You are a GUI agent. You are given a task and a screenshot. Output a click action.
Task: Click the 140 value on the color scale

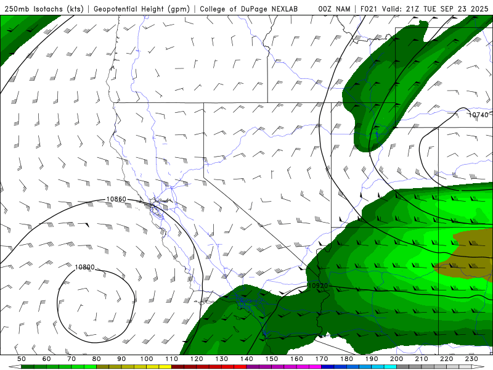pyautogui.click(x=247, y=359)
